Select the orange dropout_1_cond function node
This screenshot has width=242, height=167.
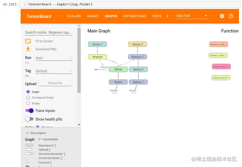218,44
